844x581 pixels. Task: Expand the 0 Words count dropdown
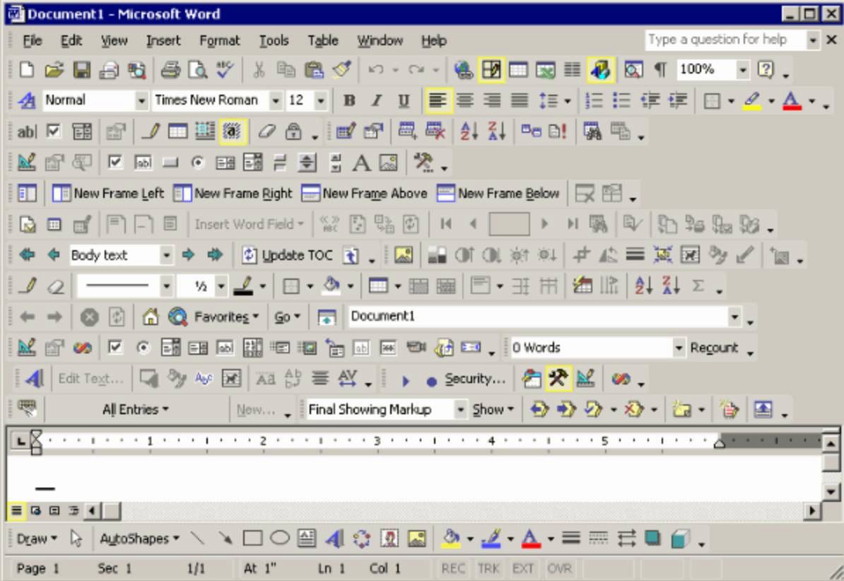679,347
